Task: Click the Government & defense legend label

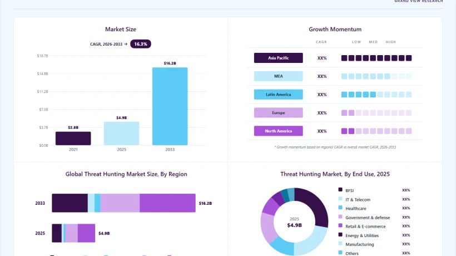Action: pos(368,218)
